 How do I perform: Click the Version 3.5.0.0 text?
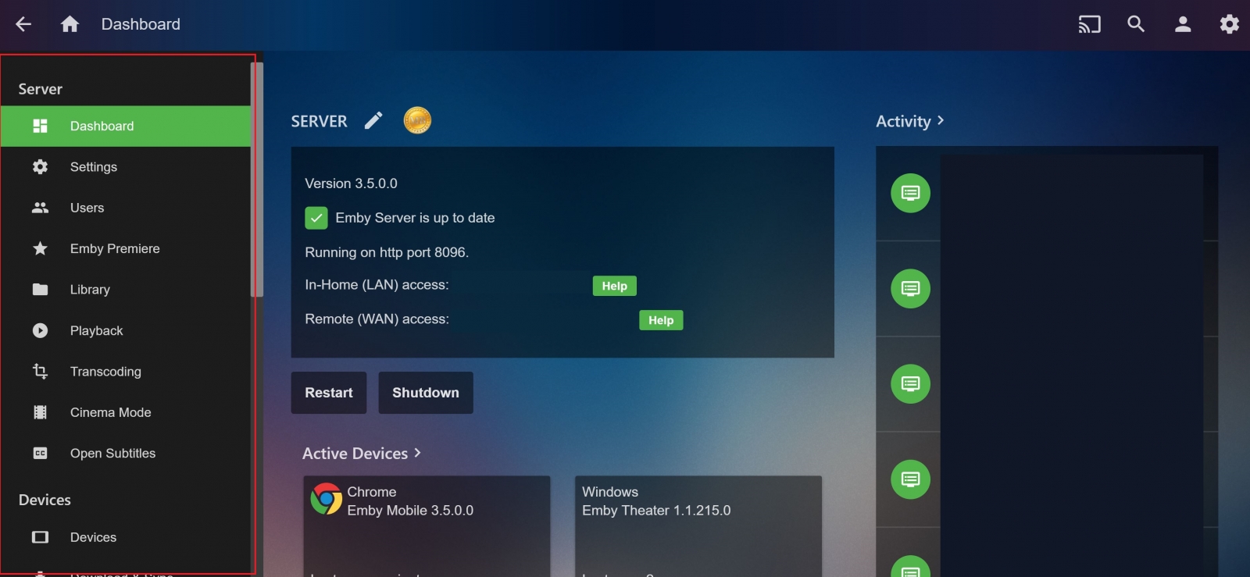click(x=351, y=183)
